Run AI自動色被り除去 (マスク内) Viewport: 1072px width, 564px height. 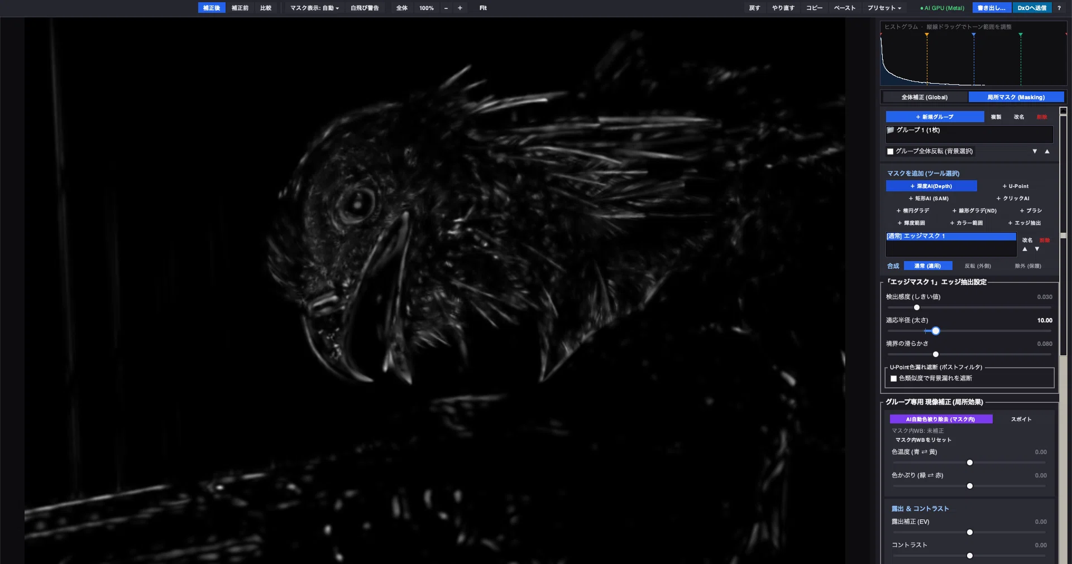tap(941, 419)
